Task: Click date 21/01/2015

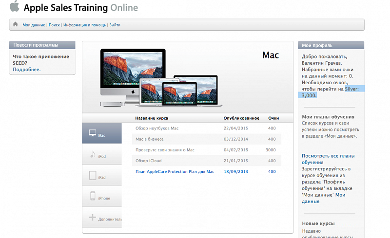Action: 236,161
